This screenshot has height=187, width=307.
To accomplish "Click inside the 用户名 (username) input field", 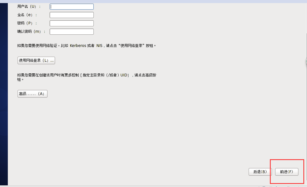I will 71,6.
